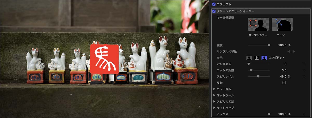
Task: Switch 表示 to original view icon
Action: [x=249, y=58]
